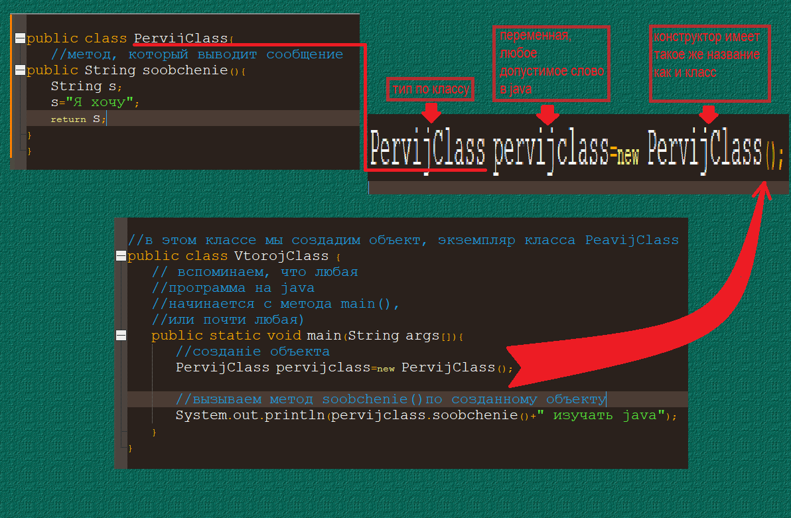Click the class name PervijClass in the first editor

(x=180, y=38)
